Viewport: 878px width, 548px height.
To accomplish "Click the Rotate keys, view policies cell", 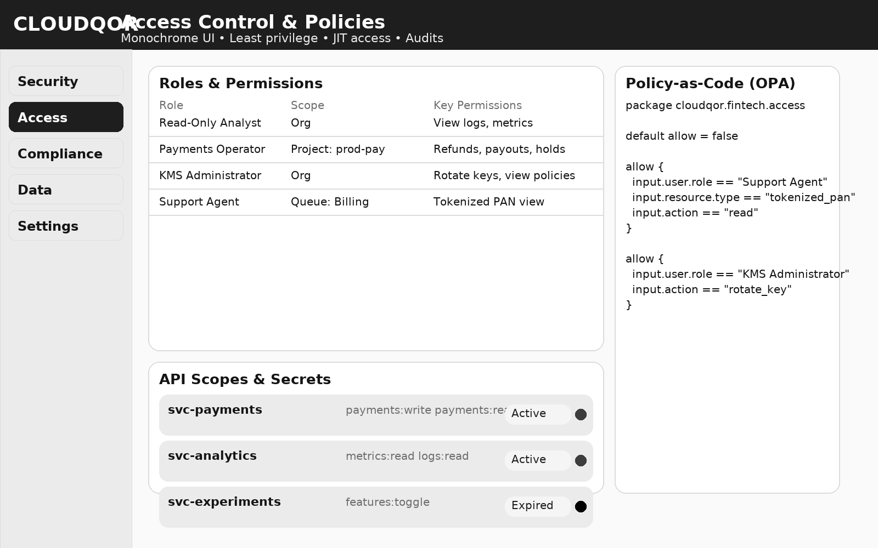I will [x=504, y=175].
